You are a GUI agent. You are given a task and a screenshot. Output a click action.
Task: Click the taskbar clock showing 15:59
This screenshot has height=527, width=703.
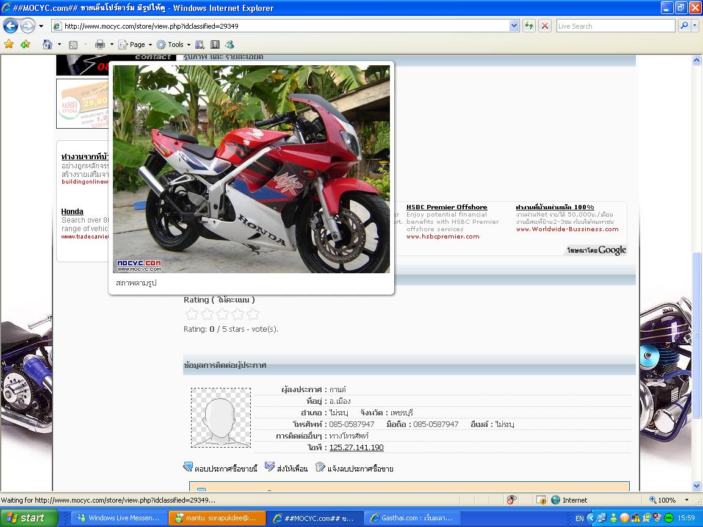click(687, 518)
